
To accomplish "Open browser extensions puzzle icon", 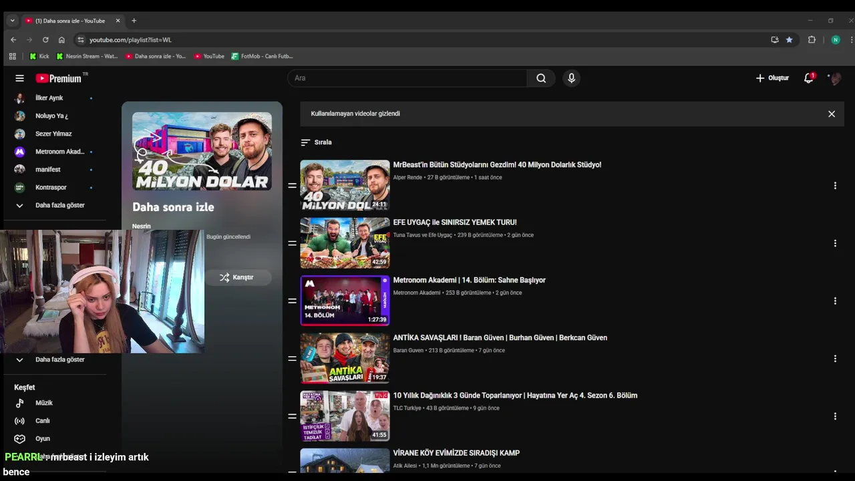I will (x=812, y=39).
